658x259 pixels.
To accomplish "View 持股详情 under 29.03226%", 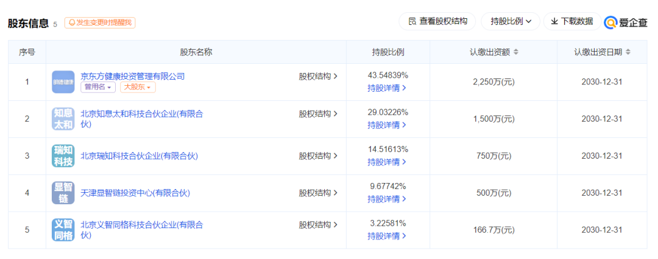I will [387, 125].
